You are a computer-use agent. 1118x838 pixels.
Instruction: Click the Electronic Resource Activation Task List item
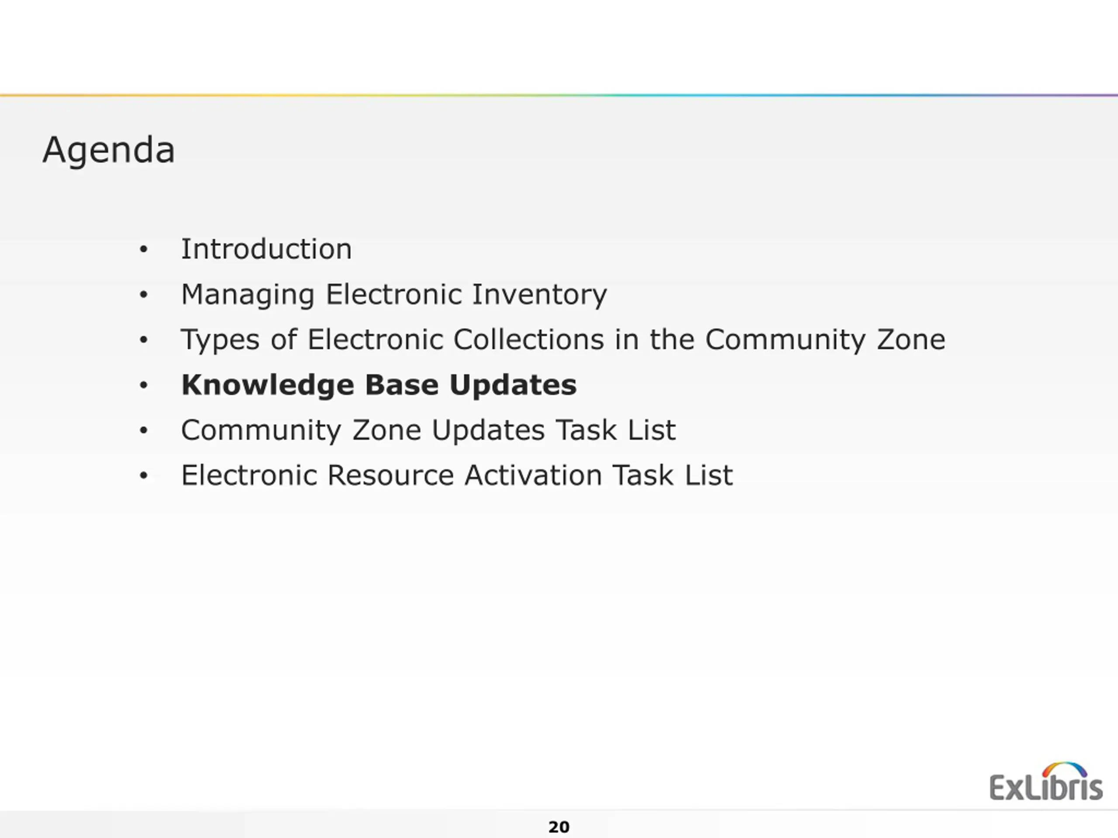[x=457, y=475]
